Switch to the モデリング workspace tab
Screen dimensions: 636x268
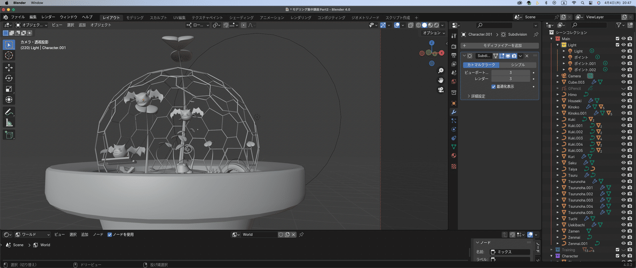pyautogui.click(x=135, y=17)
